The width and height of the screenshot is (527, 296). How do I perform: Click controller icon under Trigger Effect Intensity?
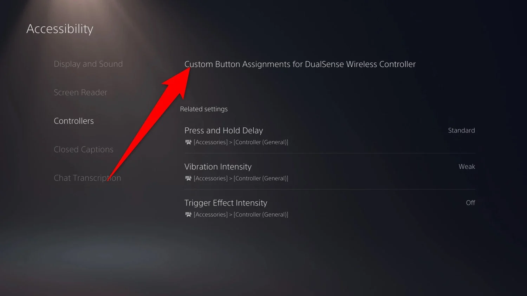coord(188,214)
